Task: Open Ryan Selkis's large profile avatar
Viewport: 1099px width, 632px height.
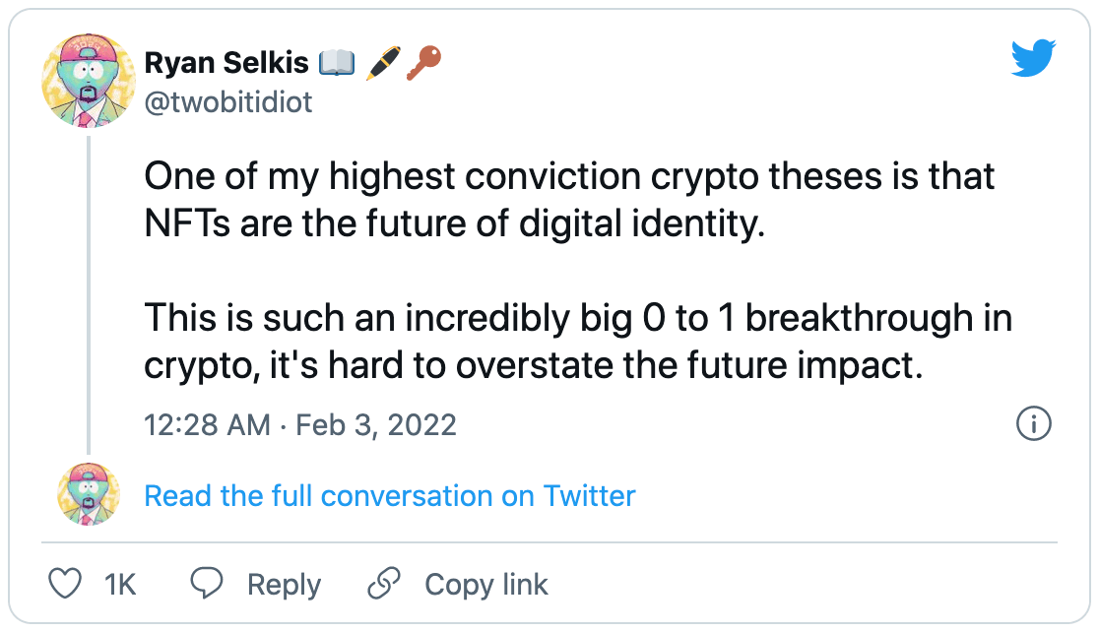Action: pyautogui.click(x=89, y=81)
